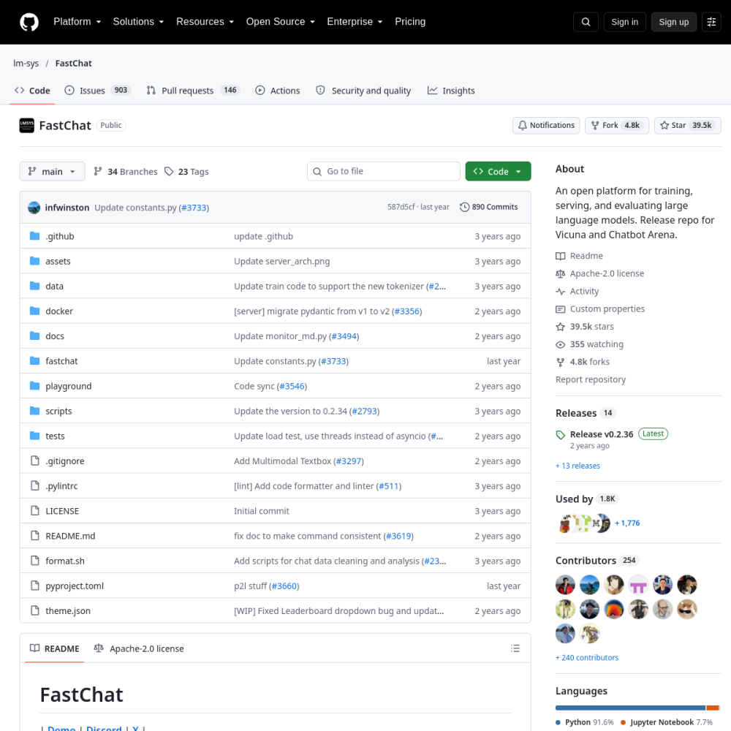The width and height of the screenshot is (731, 731).
Task: Click the Sign in button
Action: [x=625, y=22]
